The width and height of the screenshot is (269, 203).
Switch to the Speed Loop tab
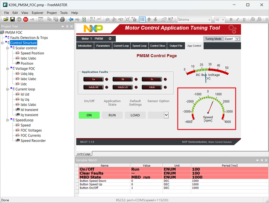point(139,46)
